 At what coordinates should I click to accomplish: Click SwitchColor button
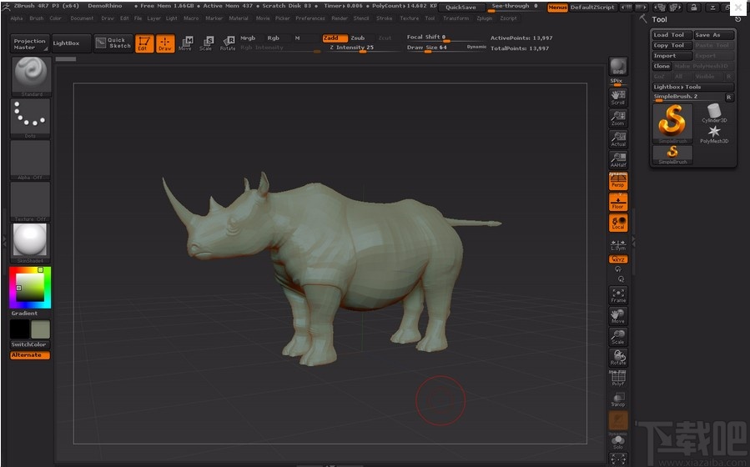[30, 344]
